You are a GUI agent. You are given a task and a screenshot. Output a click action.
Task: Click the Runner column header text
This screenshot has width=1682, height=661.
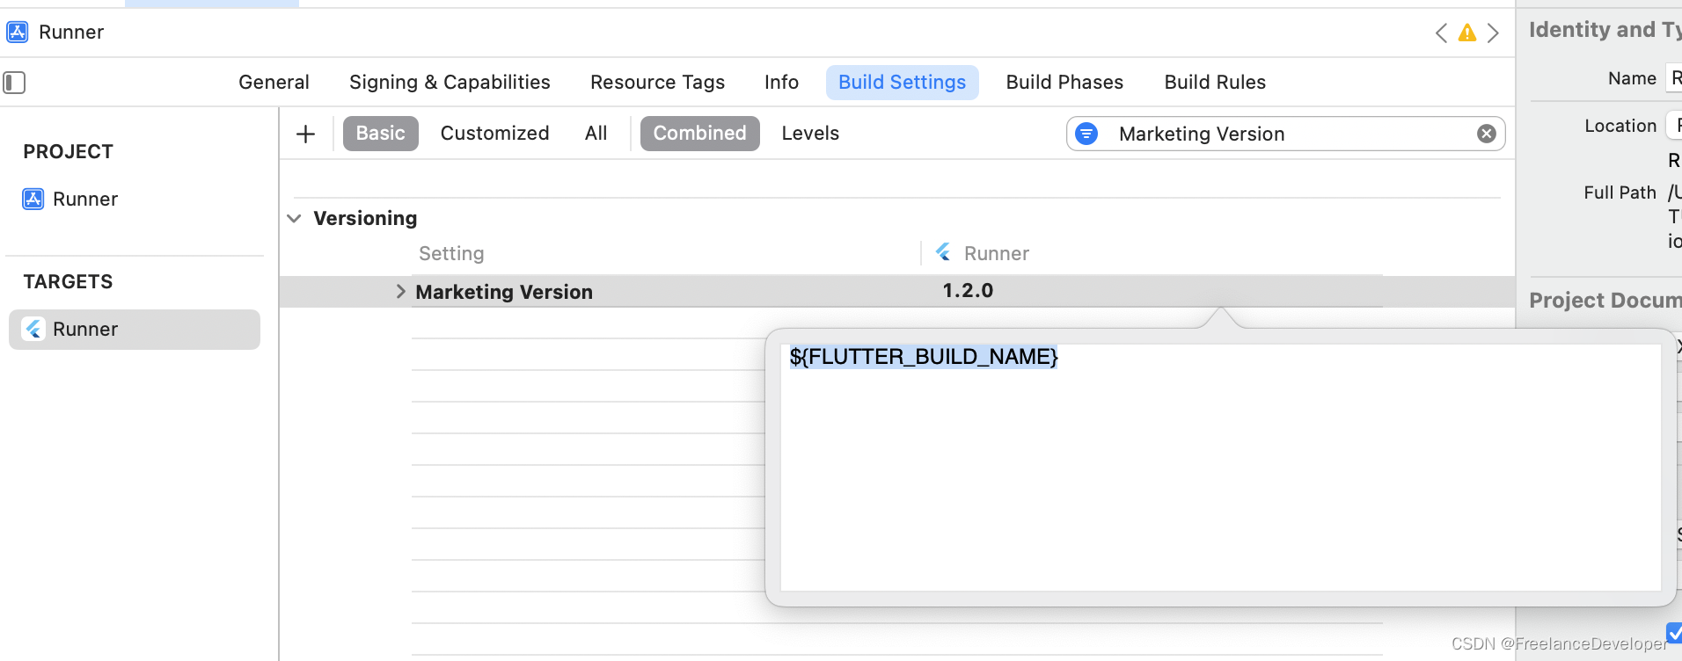[996, 253]
